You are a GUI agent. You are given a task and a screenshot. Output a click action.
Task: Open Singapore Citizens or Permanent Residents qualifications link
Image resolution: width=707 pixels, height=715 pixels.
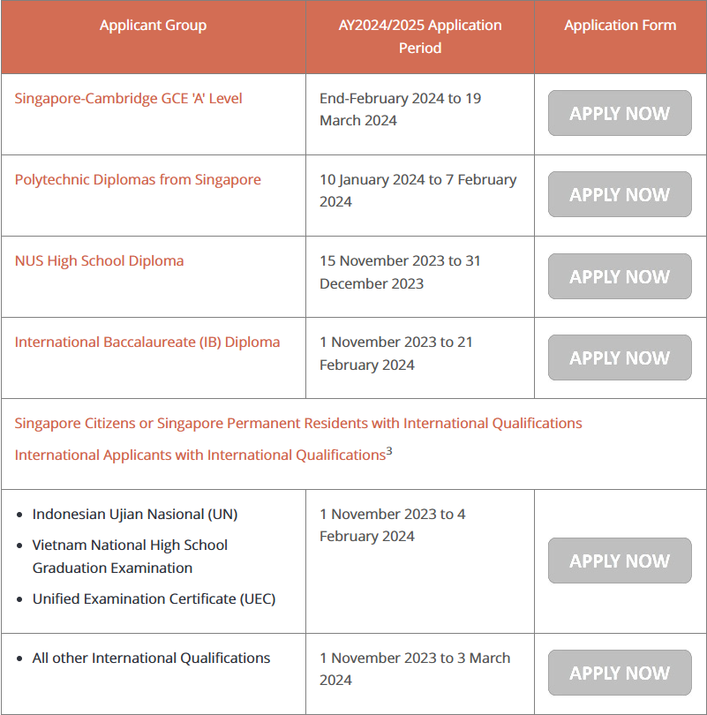coord(298,423)
